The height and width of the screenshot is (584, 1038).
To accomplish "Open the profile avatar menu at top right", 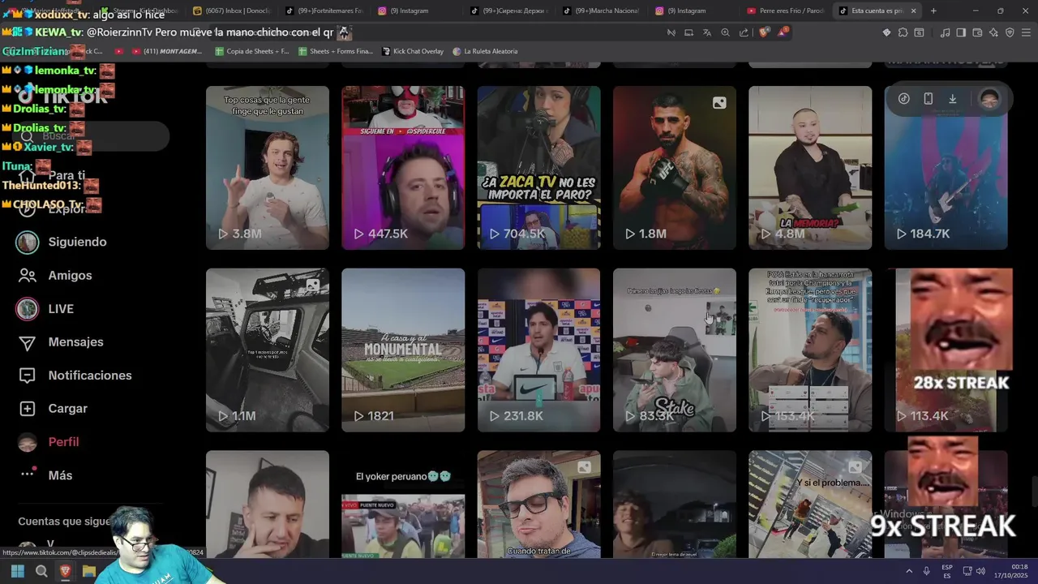I will [989, 99].
